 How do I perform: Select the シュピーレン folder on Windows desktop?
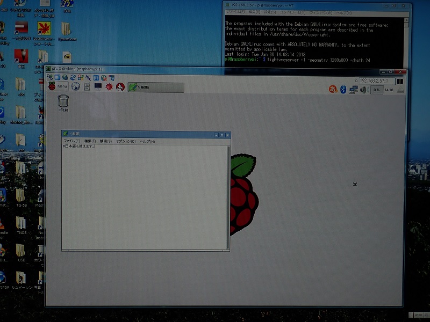(21, 280)
